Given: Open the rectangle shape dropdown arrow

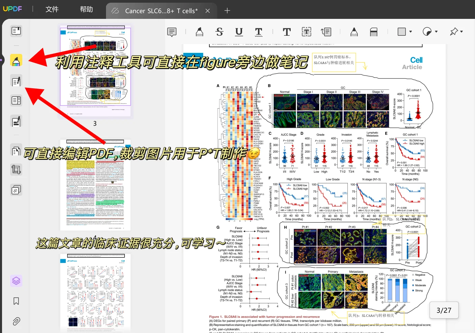Looking at the screenshot, I should tap(411, 32).
